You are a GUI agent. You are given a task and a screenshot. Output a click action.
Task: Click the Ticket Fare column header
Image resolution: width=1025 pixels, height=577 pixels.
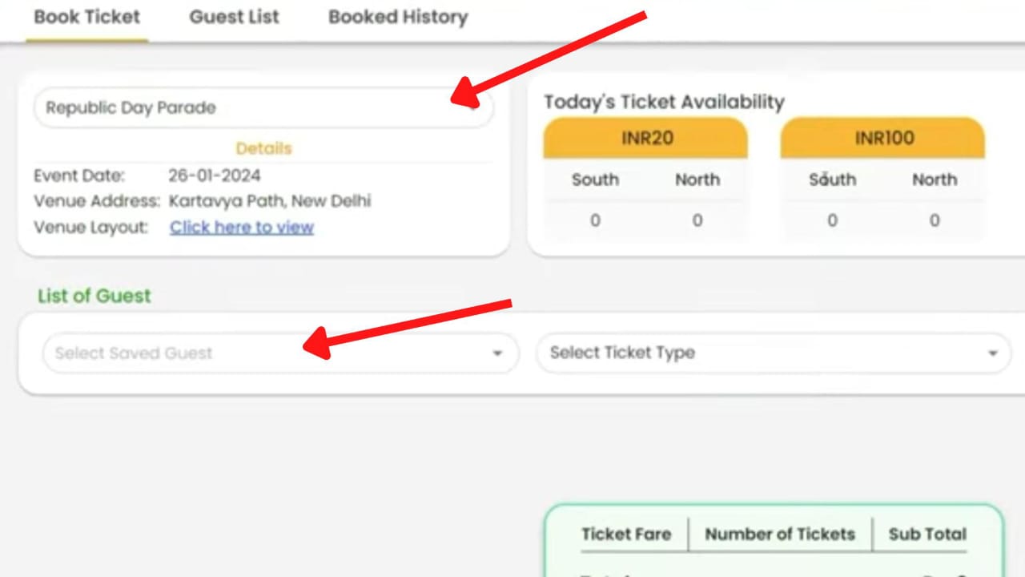[x=626, y=534]
